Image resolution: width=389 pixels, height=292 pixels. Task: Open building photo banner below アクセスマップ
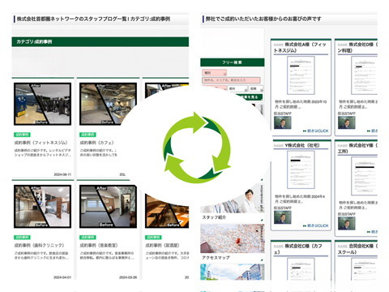[x=233, y=272]
